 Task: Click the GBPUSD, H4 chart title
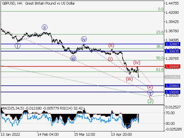tap(38, 3)
